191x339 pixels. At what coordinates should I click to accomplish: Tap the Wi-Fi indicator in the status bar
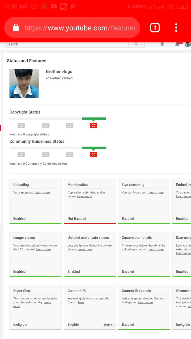tap(171, 6)
